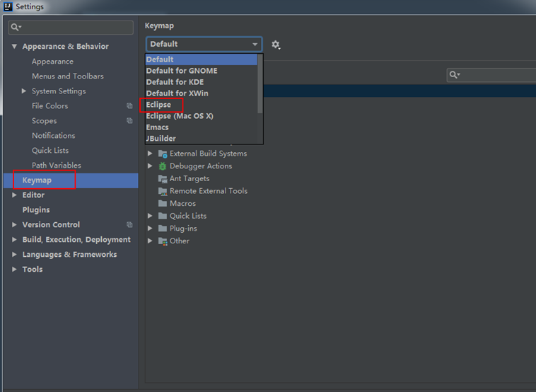Select Default for GNOME keymap
This screenshot has width=536, height=392.
(x=202, y=71)
